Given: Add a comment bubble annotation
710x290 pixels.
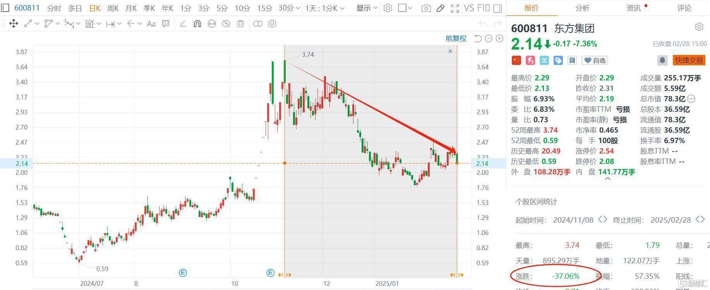Looking at the screenshot, I should coord(166,24).
